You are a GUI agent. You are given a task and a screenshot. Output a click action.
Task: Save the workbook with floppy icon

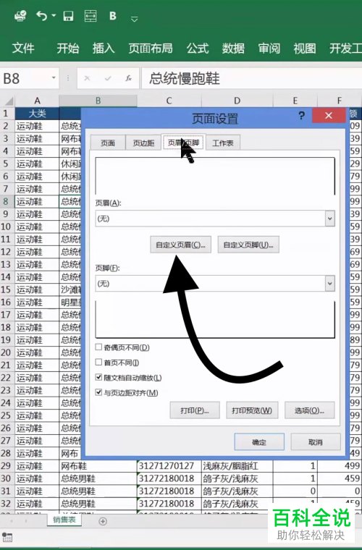[68, 16]
